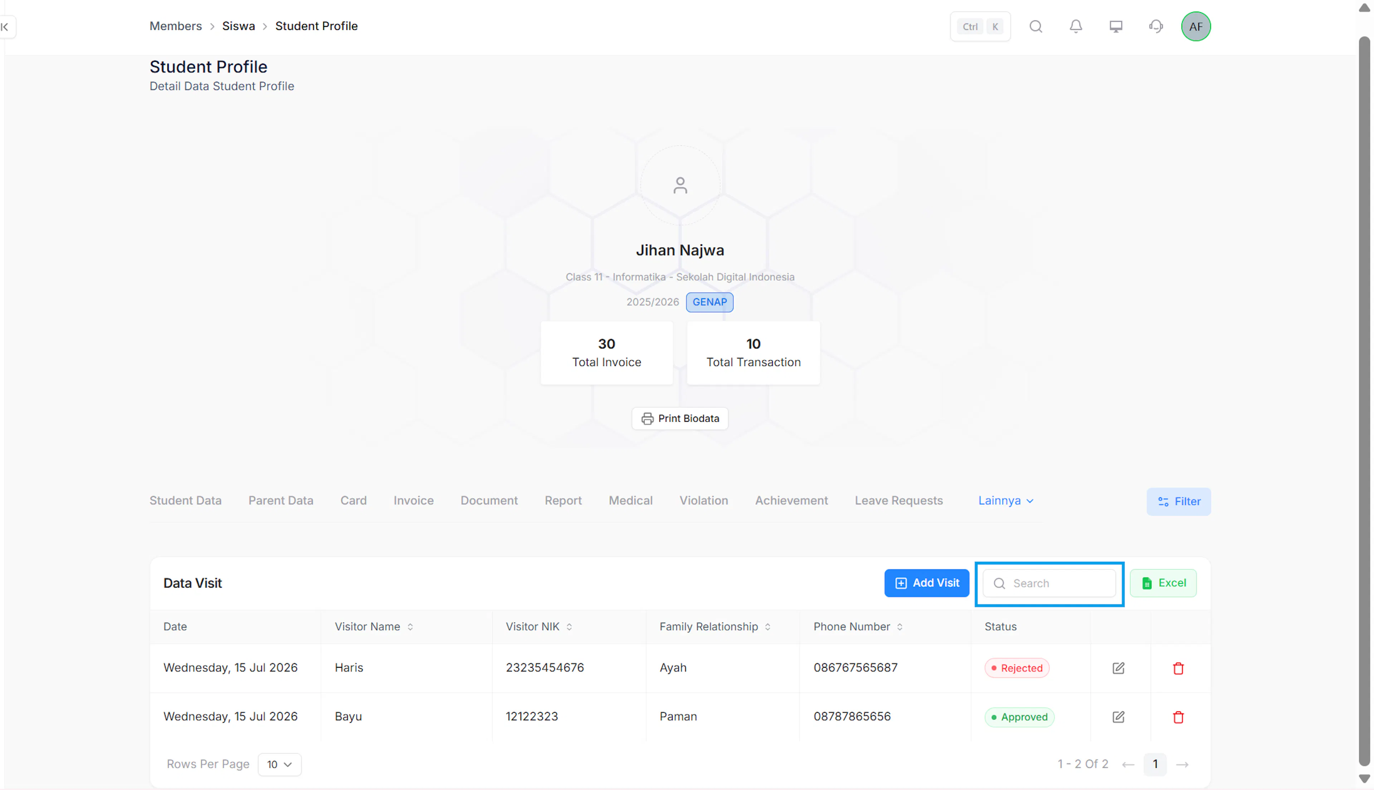Click the Rejected status badge
The image size is (1374, 790).
tap(1017, 668)
